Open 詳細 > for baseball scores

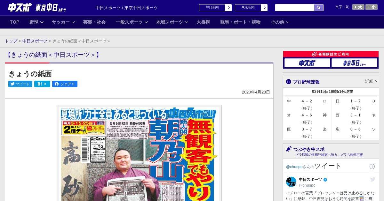[371, 81]
